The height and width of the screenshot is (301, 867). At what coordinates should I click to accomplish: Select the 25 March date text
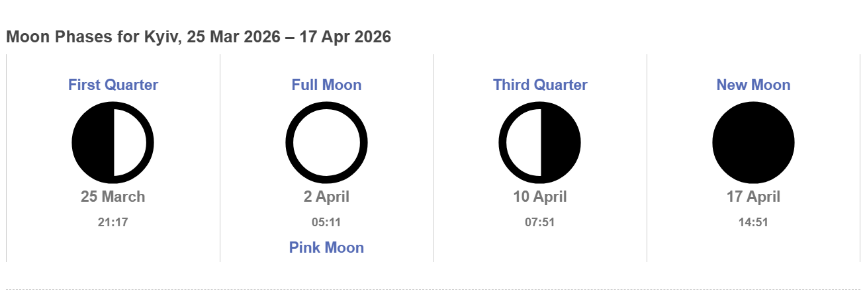point(113,196)
